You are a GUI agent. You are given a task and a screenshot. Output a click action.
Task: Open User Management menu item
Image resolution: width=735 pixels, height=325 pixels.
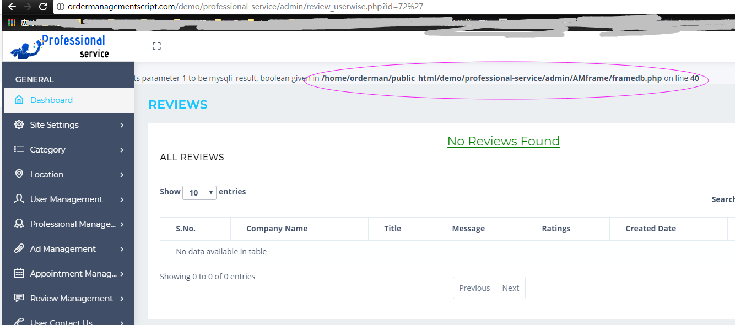[x=69, y=199]
